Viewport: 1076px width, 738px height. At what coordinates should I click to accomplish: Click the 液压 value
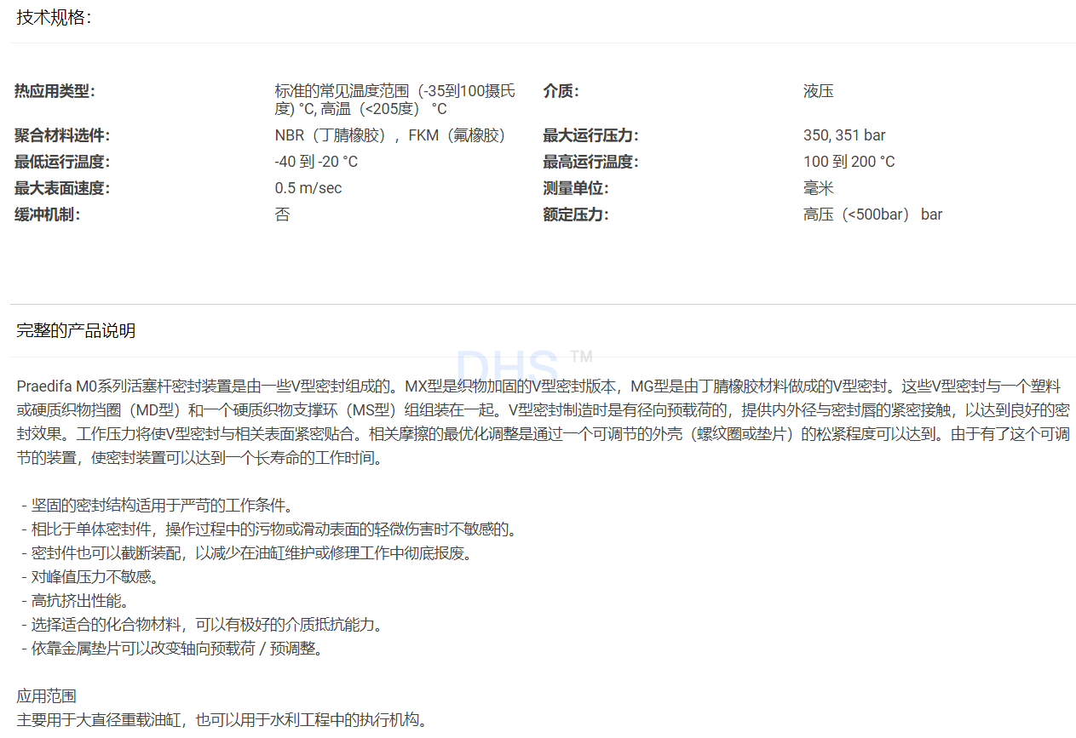[x=818, y=91]
